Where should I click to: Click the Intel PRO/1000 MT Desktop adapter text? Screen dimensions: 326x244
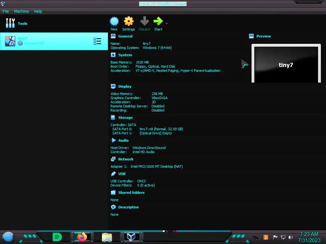pyautogui.click(x=157, y=166)
